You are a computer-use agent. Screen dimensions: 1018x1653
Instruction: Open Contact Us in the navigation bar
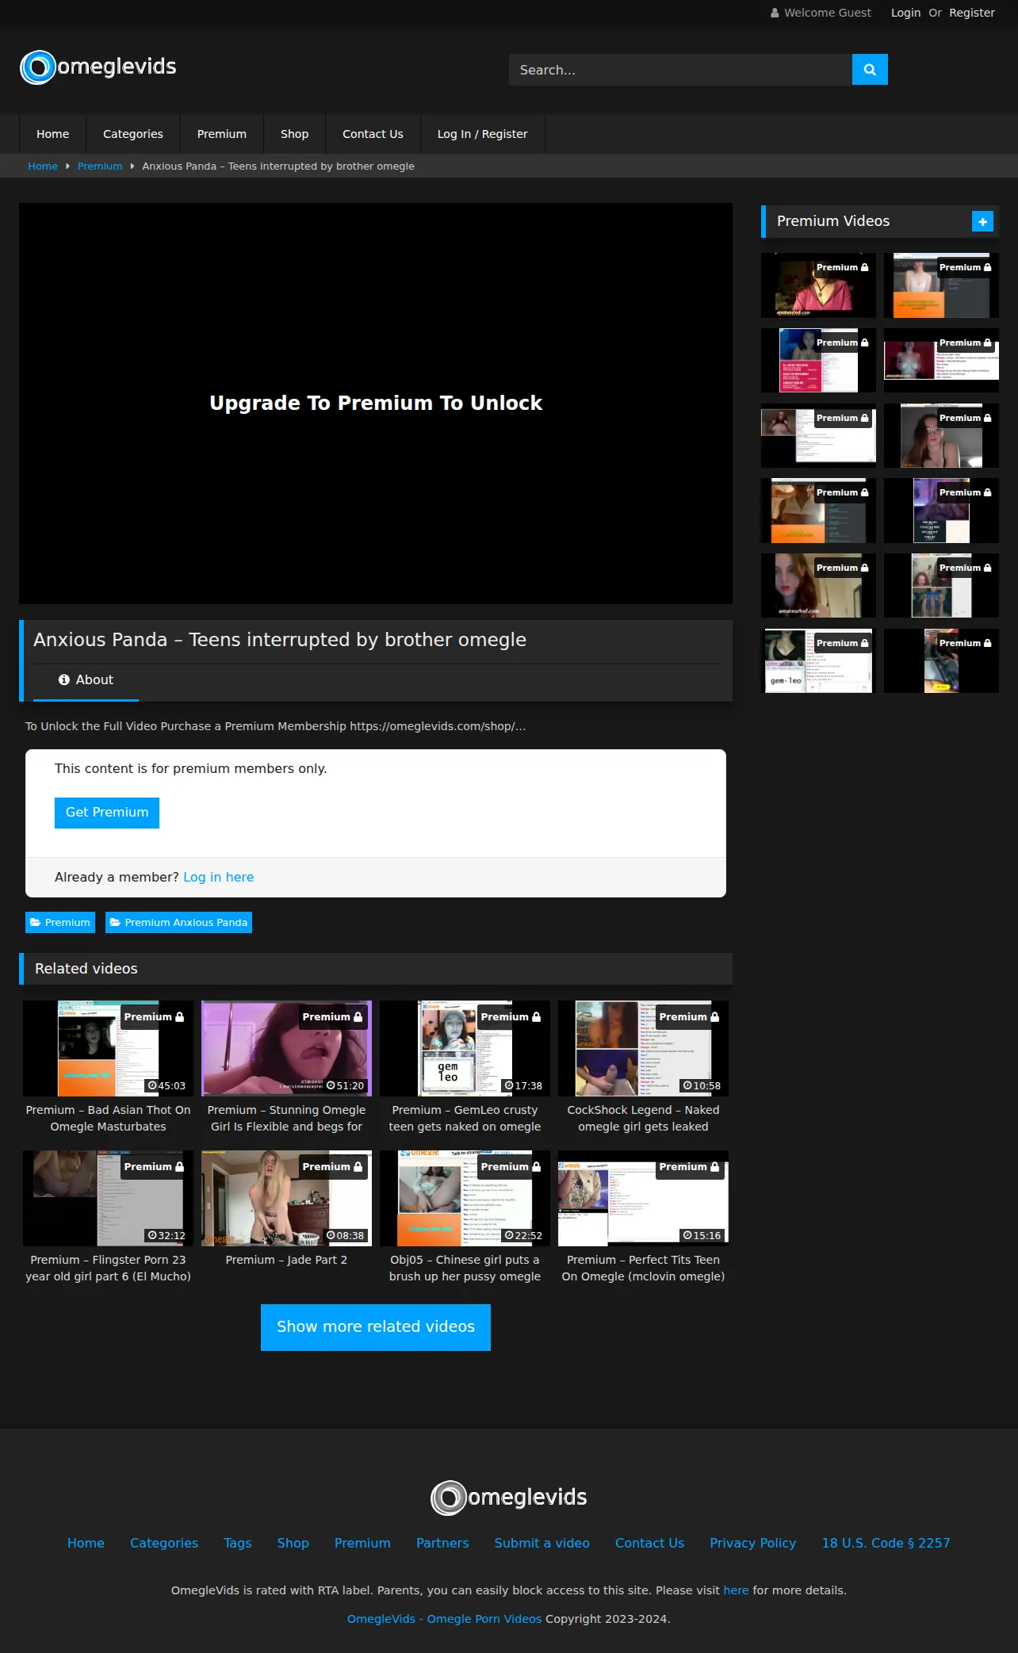click(373, 134)
